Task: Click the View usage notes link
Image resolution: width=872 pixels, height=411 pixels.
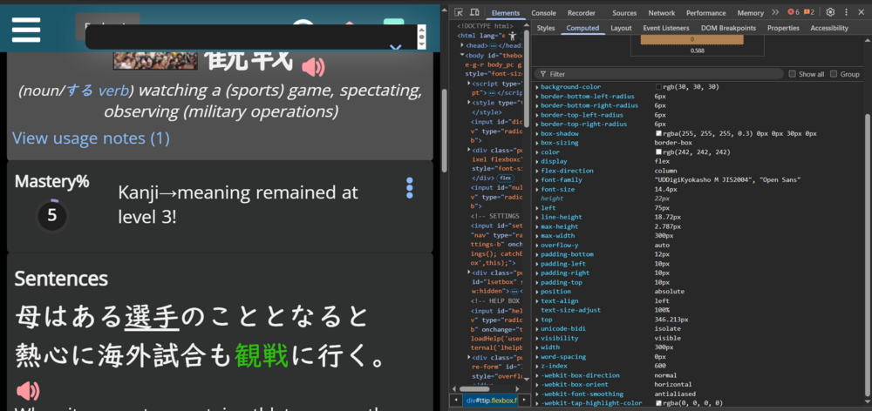Action: click(91, 138)
